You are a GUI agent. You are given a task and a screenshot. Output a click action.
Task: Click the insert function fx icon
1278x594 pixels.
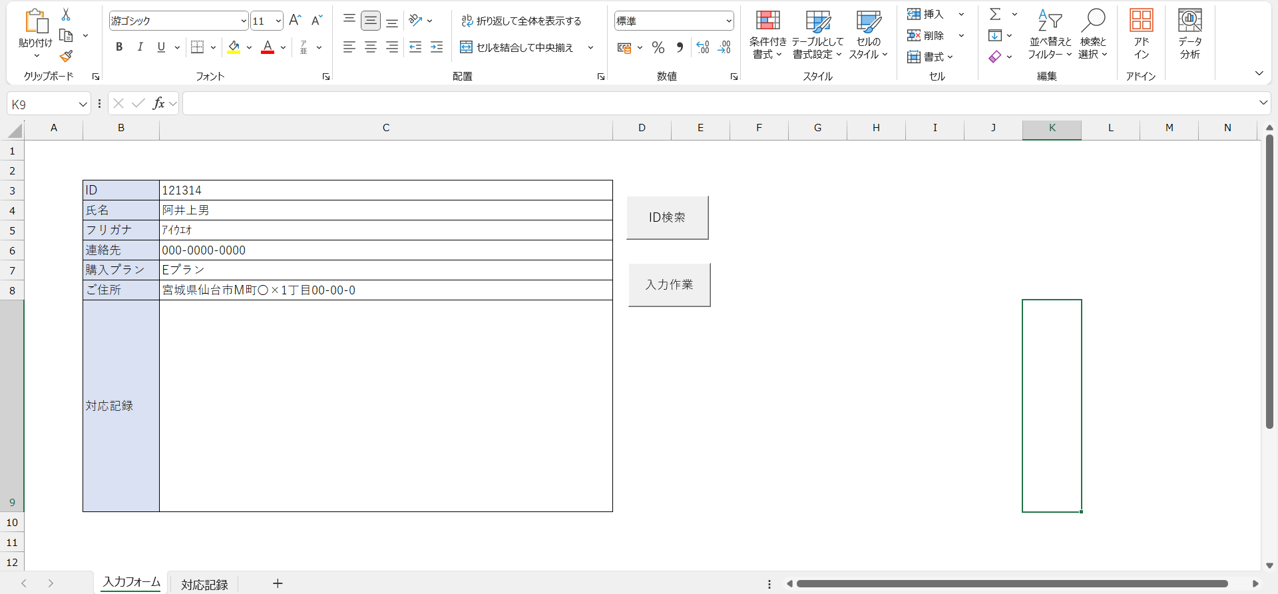point(158,103)
